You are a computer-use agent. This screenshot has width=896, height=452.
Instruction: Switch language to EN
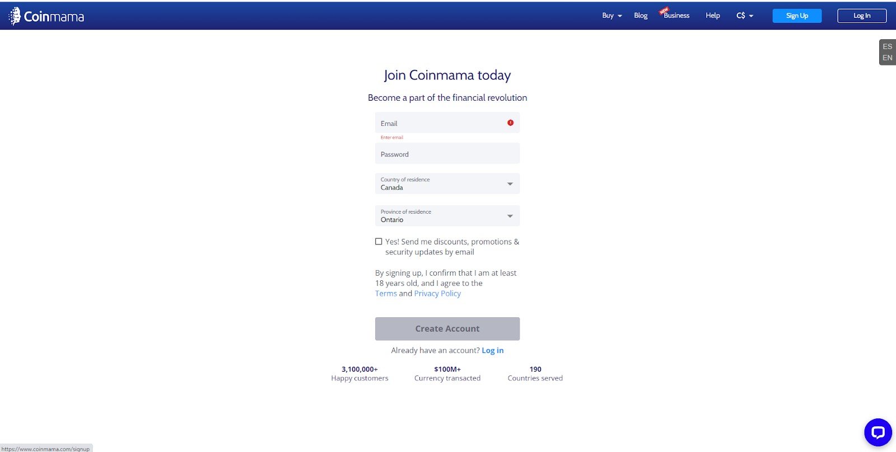(887, 58)
